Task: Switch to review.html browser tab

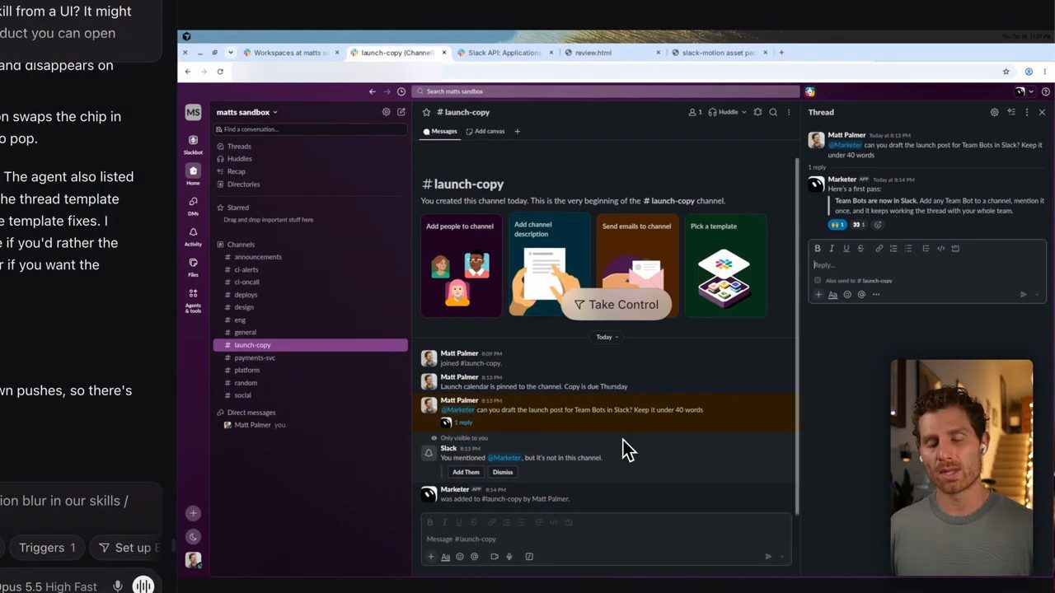Action: coord(613,53)
